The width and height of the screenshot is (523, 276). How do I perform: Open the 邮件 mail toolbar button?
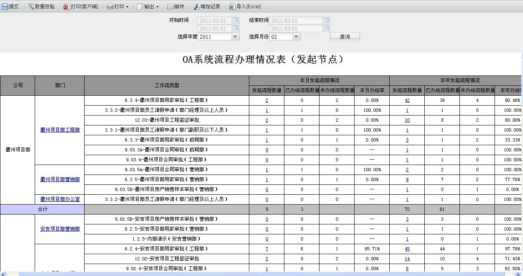[x=176, y=7]
